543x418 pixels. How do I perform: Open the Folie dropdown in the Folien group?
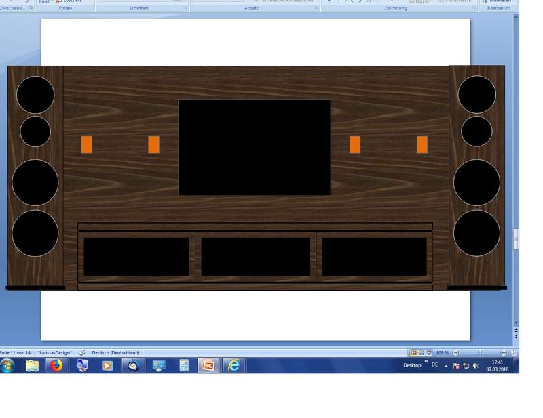pos(45,1)
